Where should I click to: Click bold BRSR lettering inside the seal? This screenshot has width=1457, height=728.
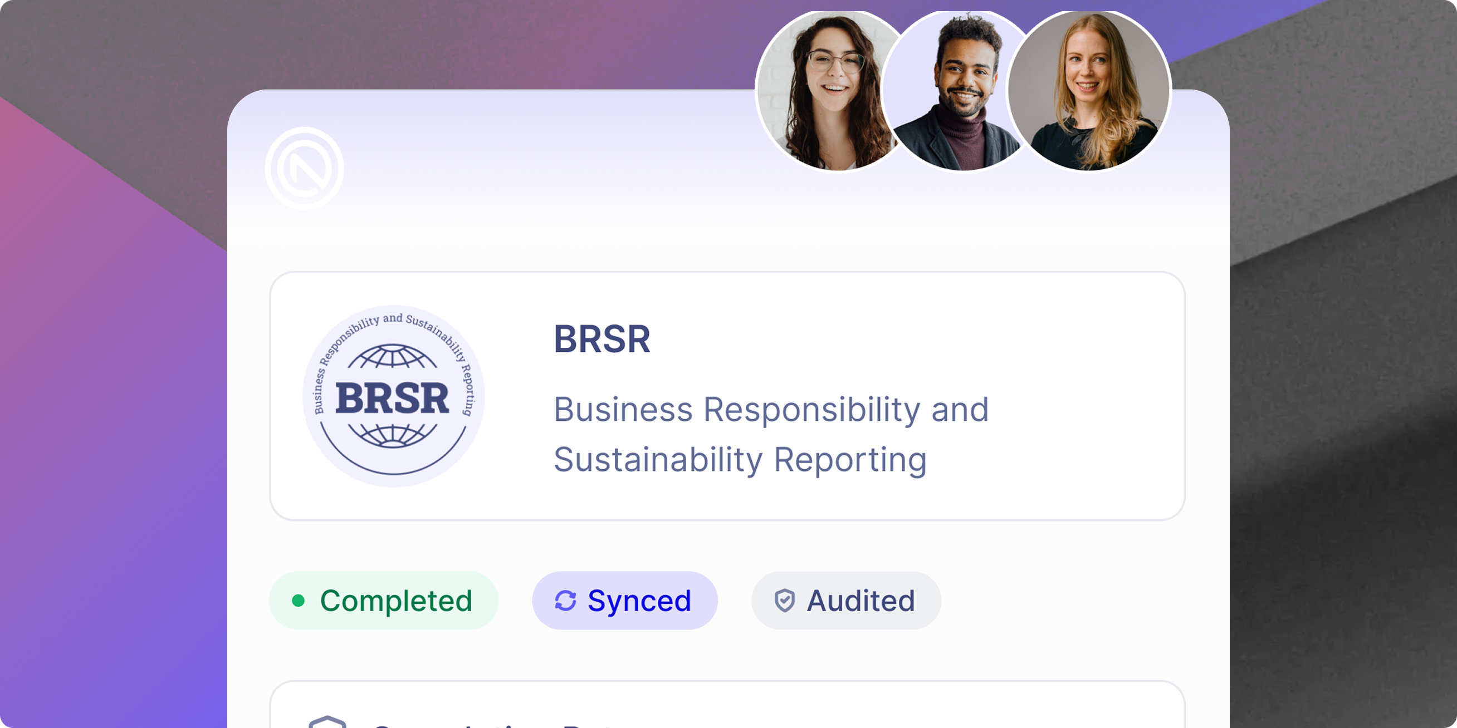pyautogui.click(x=393, y=398)
